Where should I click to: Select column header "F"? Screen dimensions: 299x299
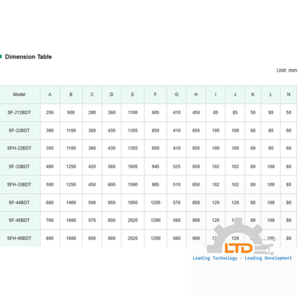tap(156, 94)
